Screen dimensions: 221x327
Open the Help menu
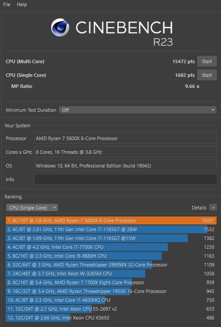click(x=22, y=4)
